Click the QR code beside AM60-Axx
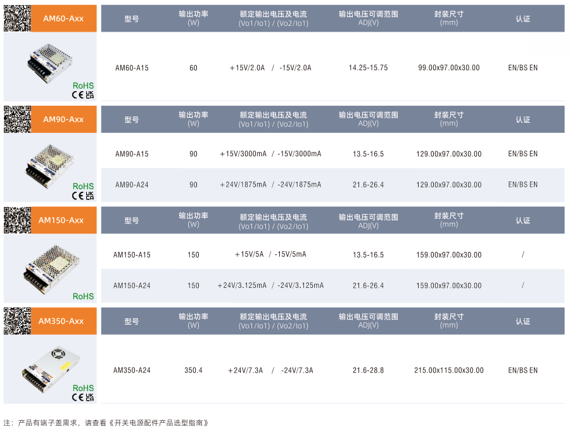570x436 pixels. coord(17,18)
